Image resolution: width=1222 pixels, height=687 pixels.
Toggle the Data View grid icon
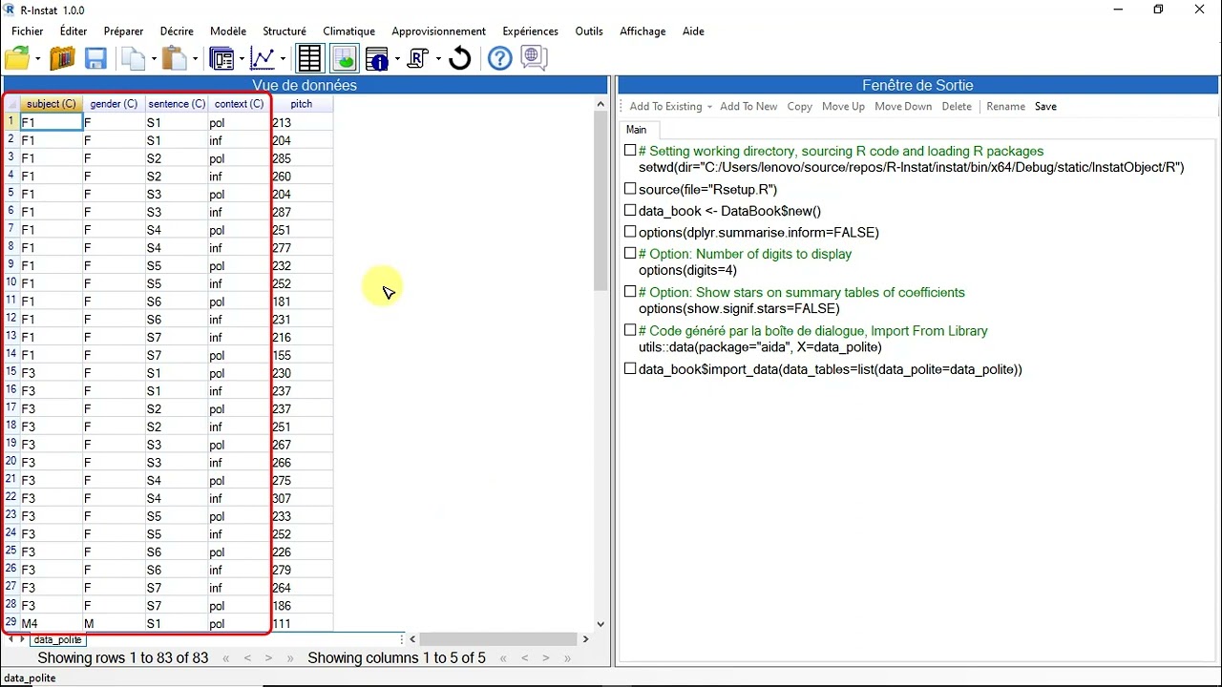point(309,59)
